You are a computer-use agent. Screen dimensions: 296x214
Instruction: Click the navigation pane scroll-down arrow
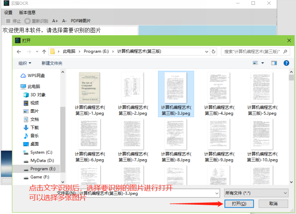[63, 182]
